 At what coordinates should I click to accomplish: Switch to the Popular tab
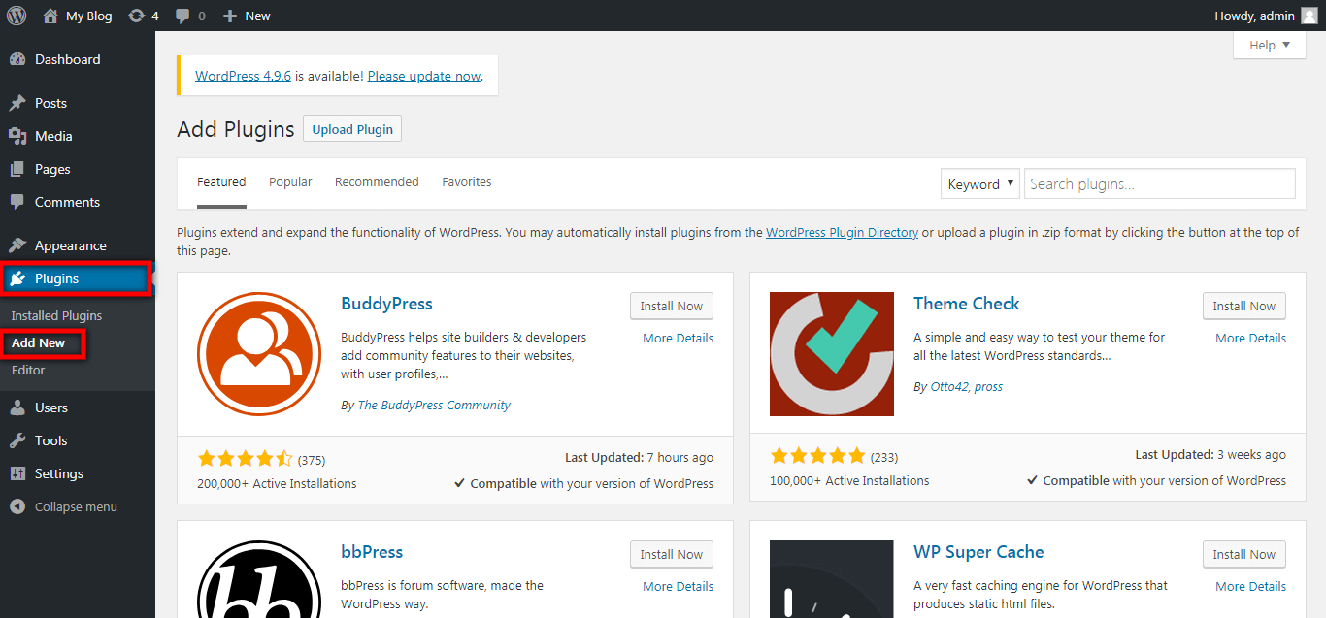(290, 181)
